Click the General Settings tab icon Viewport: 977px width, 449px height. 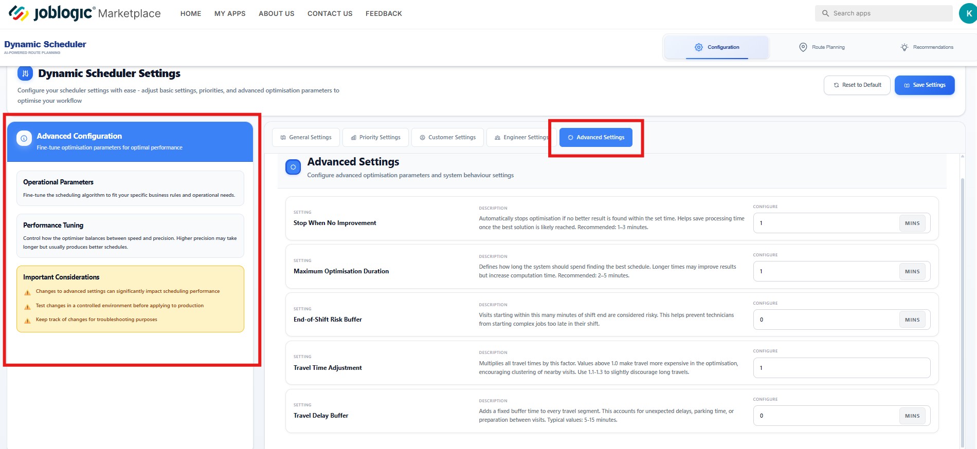point(283,138)
